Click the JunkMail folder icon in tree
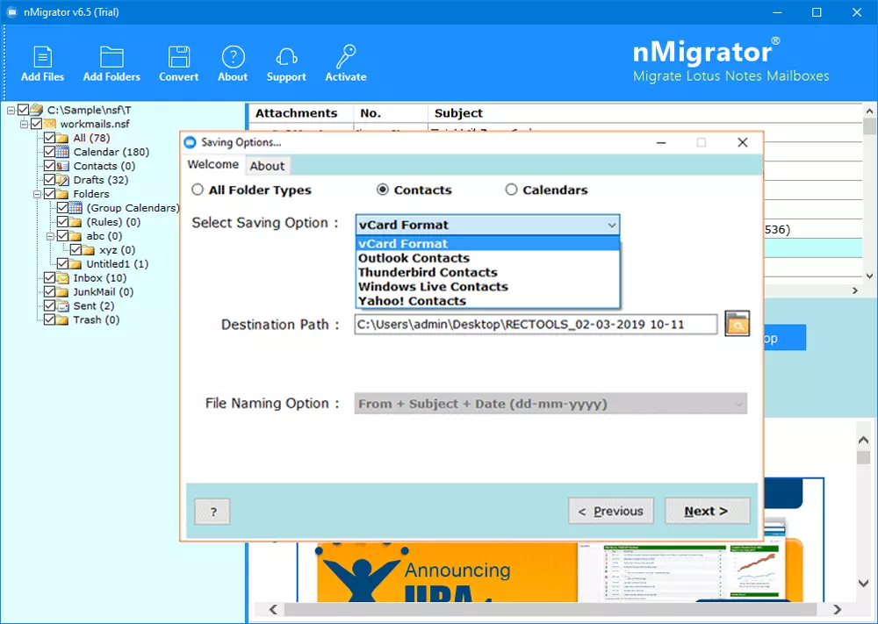The height and width of the screenshot is (624, 878). [x=62, y=291]
